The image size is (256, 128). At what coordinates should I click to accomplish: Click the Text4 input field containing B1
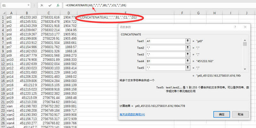click(x=166, y=61)
